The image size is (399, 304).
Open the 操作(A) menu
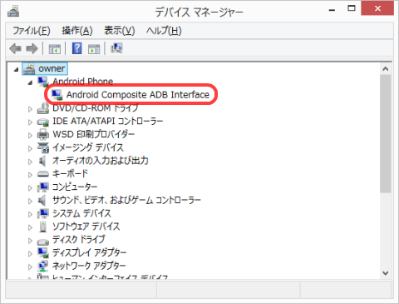tap(77, 31)
